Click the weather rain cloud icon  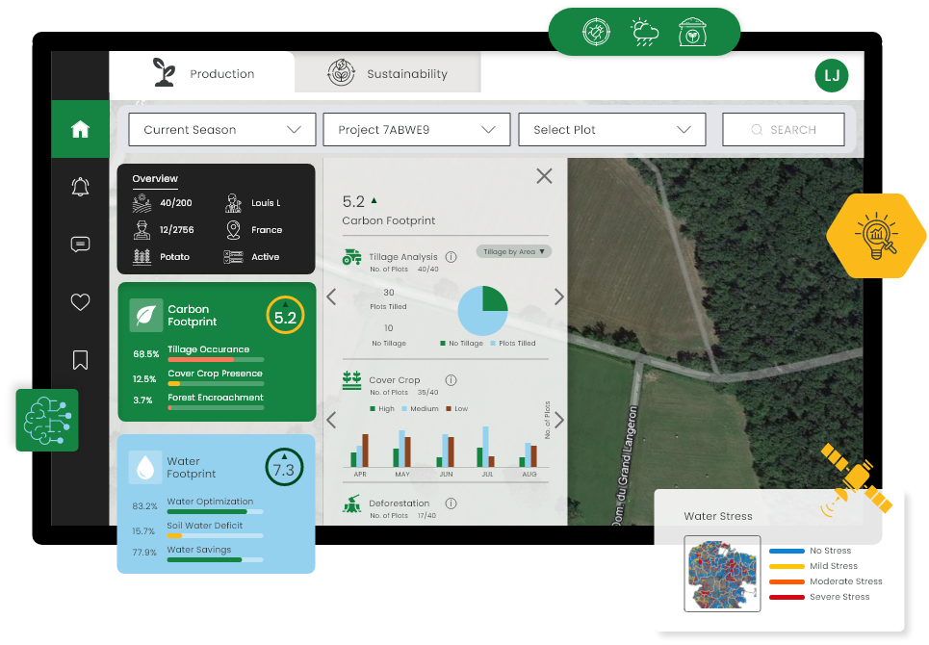tap(645, 32)
